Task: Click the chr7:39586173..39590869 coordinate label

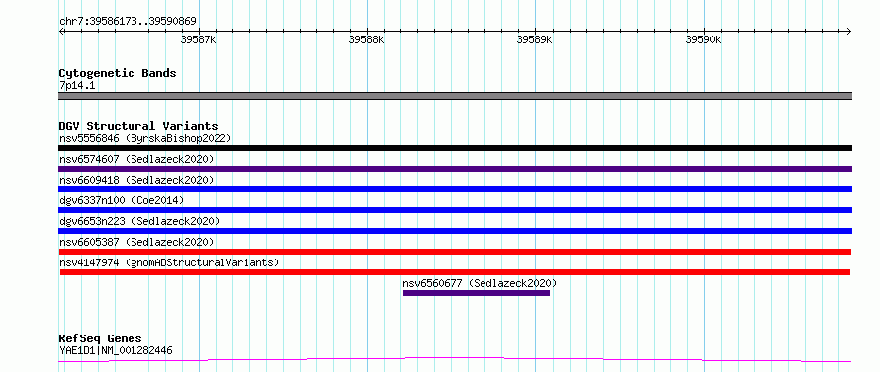Action: click(x=128, y=22)
